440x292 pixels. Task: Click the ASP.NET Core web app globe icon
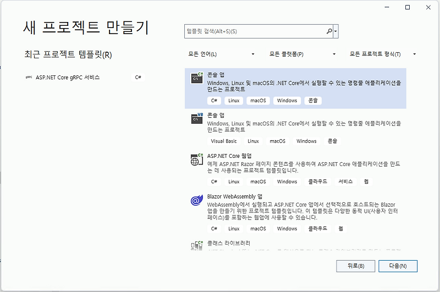pos(197,159)
